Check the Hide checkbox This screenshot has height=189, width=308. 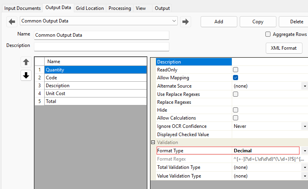(x=236, y=110)
